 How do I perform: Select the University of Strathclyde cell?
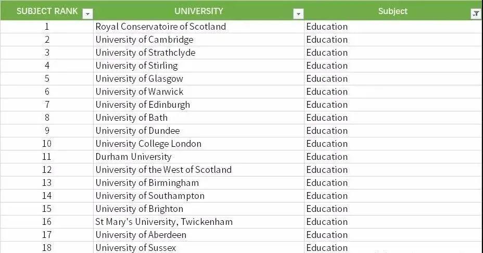[x=199, y=53]
